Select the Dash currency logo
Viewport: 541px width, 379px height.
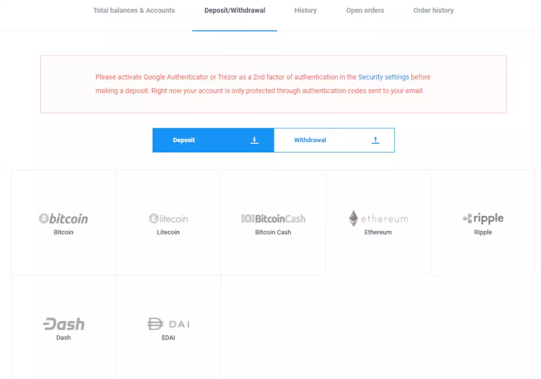click(x=63, y=324)
